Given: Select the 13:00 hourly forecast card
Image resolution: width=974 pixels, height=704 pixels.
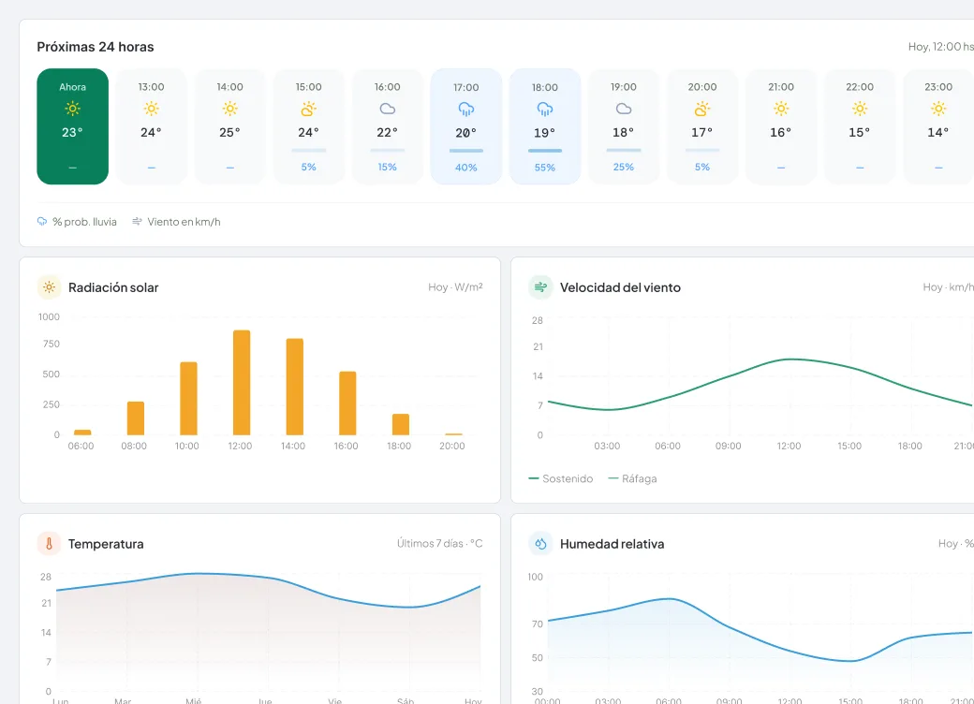Looking at the screenshot, I should pyautogui.click(x=151, y=126).
